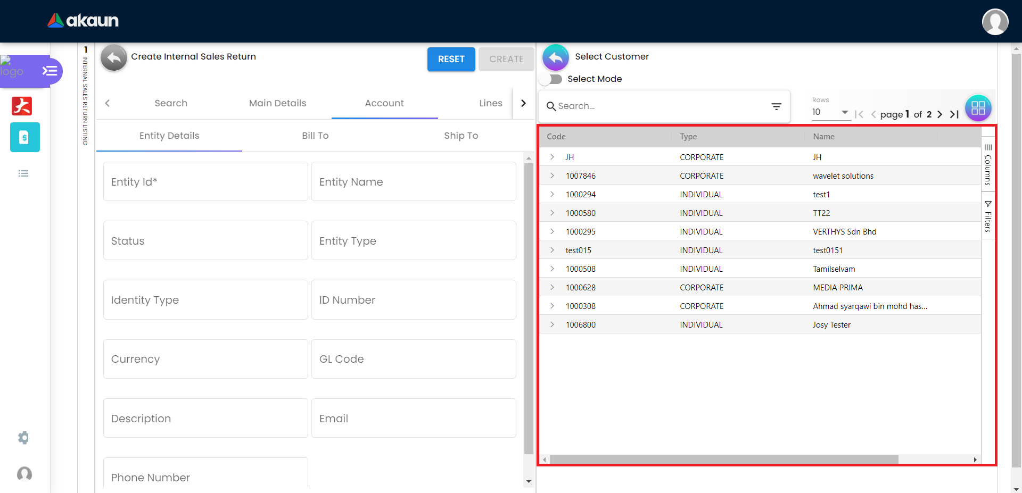Click the list icon in the left sidebar
The width and height of the screenshot is (1022, 493).
[x=23, y=173]
